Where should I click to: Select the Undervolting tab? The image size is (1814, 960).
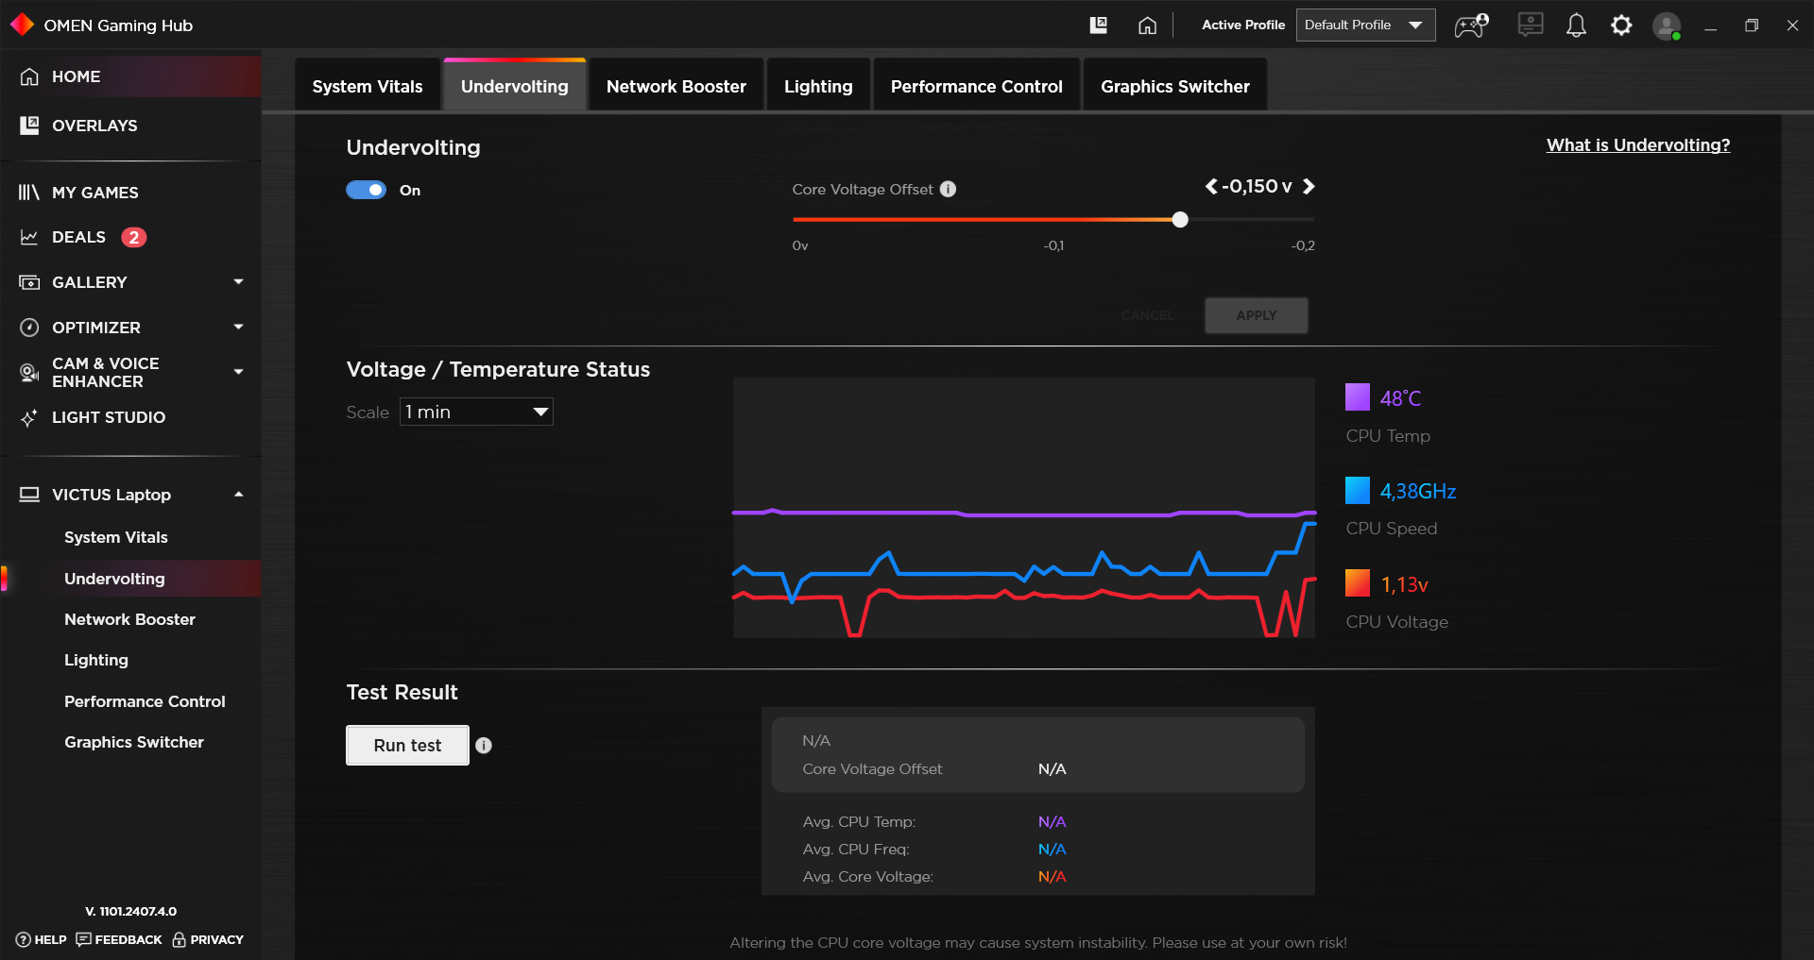[x=515, y=86]
